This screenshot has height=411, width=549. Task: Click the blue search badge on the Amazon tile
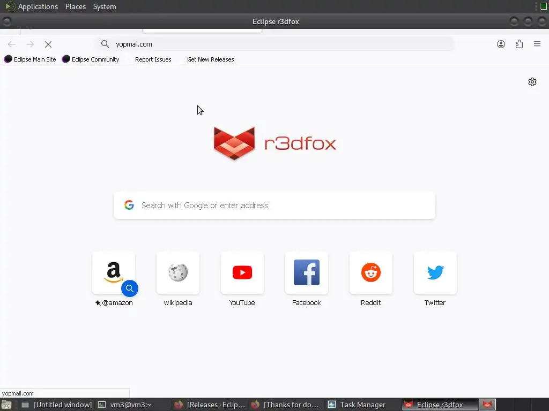pos(130,288)
